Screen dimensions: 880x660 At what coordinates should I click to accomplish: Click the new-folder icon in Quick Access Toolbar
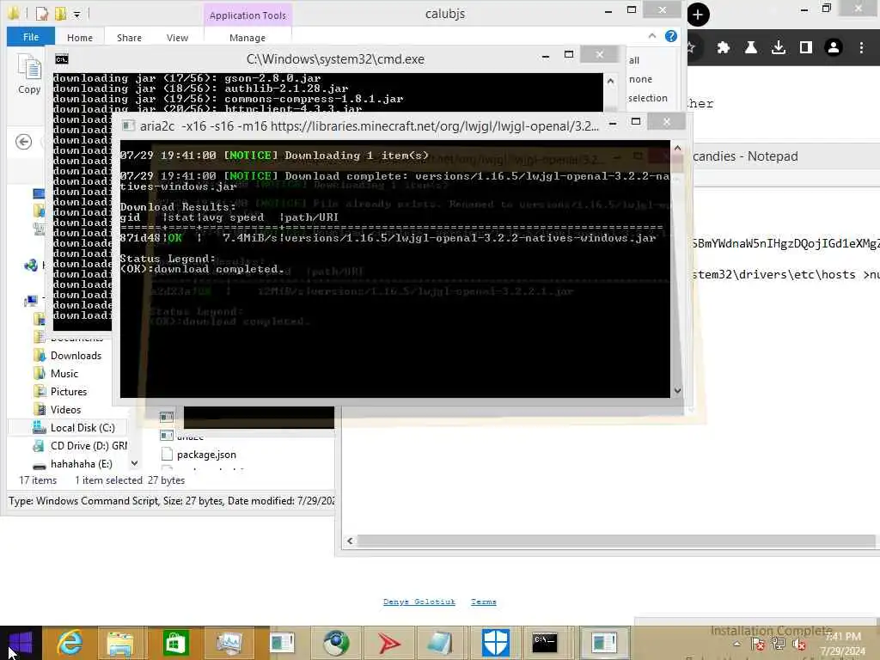tap(61, 14)
